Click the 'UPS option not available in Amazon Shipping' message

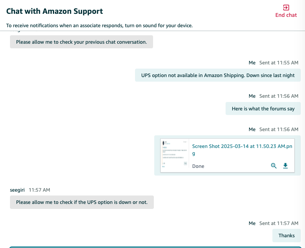click(x=218, y=75)
